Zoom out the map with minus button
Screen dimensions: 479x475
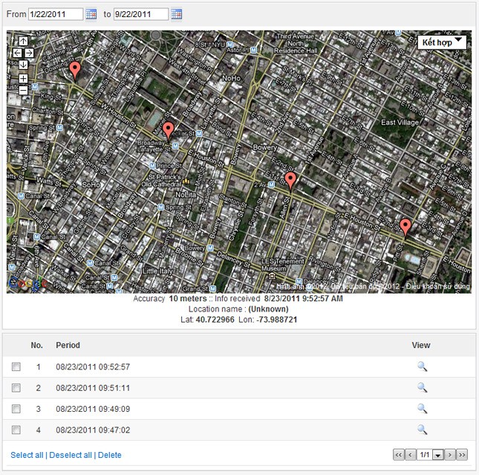tap(23, 91)
